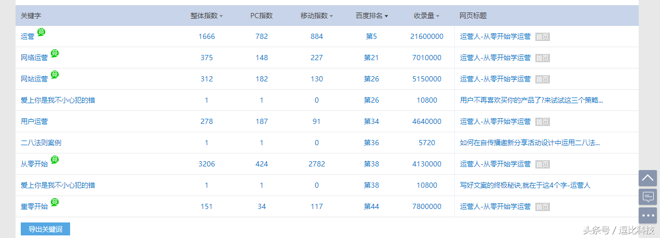Sort by 整体指数 column arrow

[221, 16]
